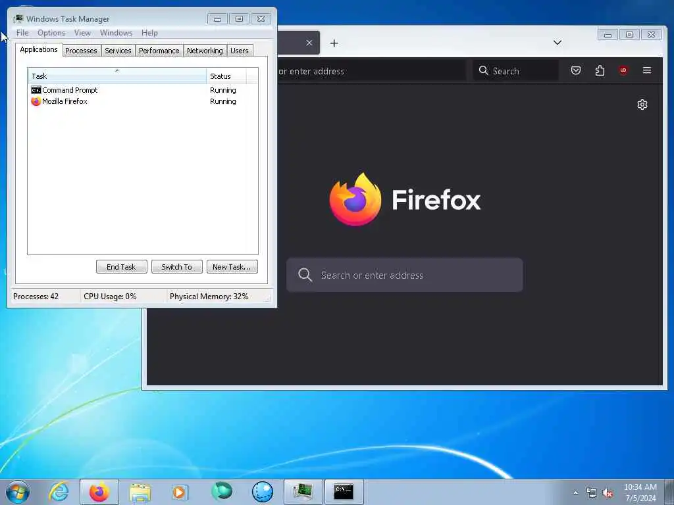
Task: Close the current Firefox tab
Action: (x=309, y=43)
